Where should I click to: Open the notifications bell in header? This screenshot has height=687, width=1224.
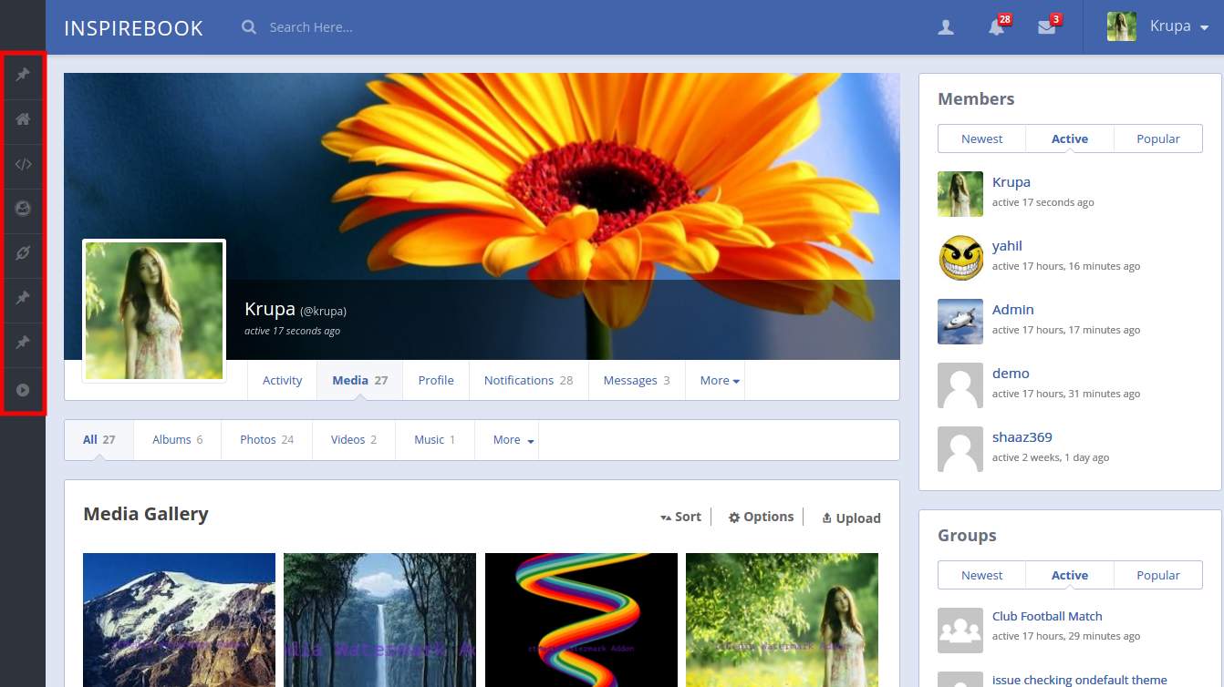pos(996,27)
